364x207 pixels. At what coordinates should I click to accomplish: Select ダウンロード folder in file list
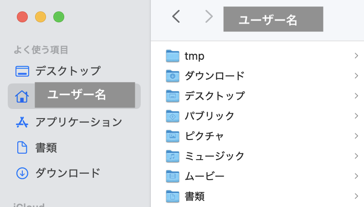pyautogui.click(x=214, y=76)
